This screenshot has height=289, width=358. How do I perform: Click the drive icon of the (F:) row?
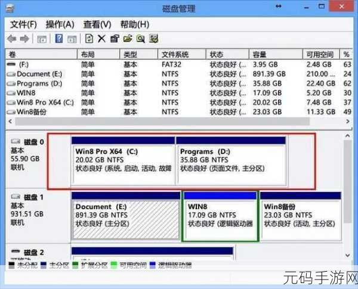coord(11,64)
